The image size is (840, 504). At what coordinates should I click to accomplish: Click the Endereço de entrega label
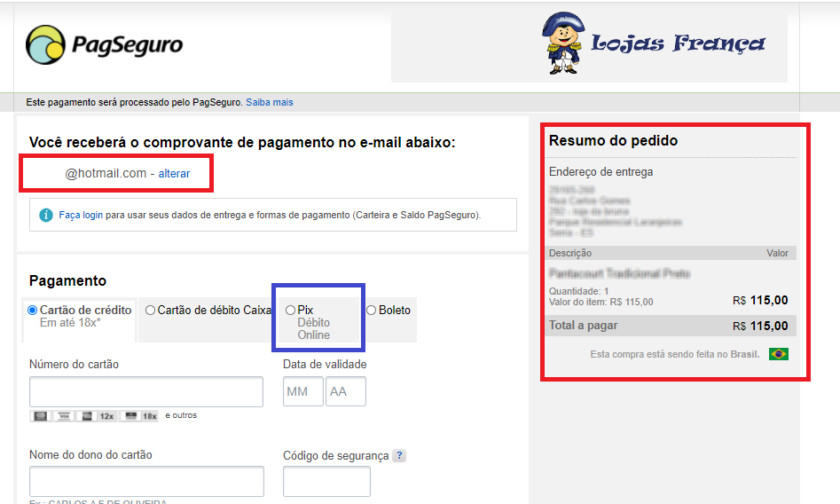pyautogui.click(x=601, y=171)
